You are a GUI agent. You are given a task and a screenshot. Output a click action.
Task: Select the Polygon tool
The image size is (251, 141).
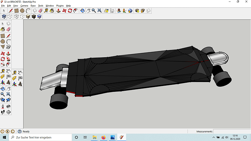tap(3, 47)
